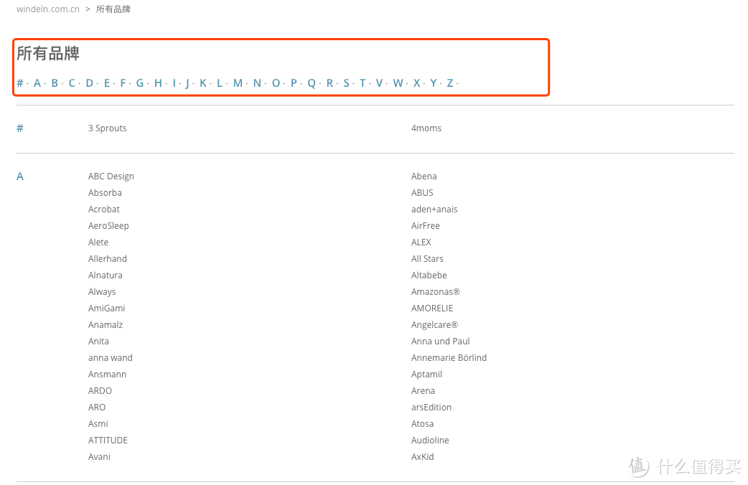
Task: Jump to letter Z brands
Action: (450, 83)
